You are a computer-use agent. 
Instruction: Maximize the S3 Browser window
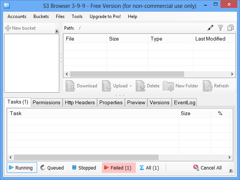point(216,4)
